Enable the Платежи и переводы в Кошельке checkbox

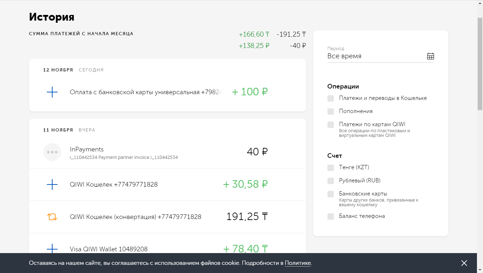pos(331,98)
